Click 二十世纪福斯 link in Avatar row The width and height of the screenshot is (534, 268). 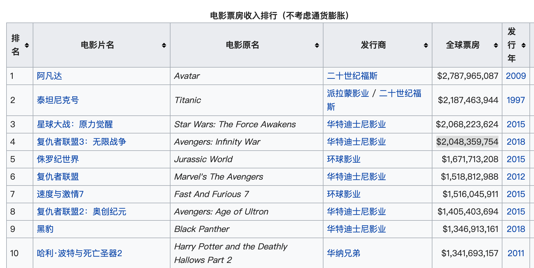[352, 76]
